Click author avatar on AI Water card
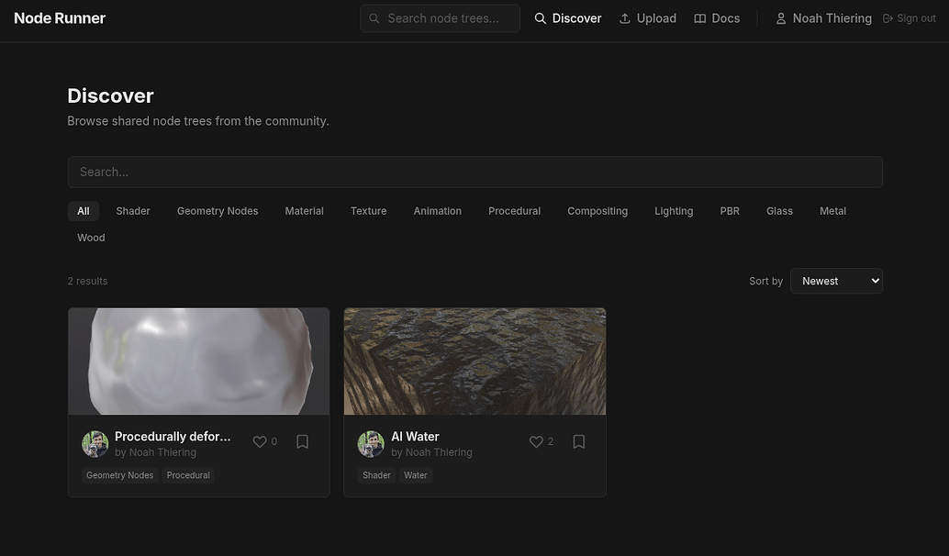 point(371,443)
